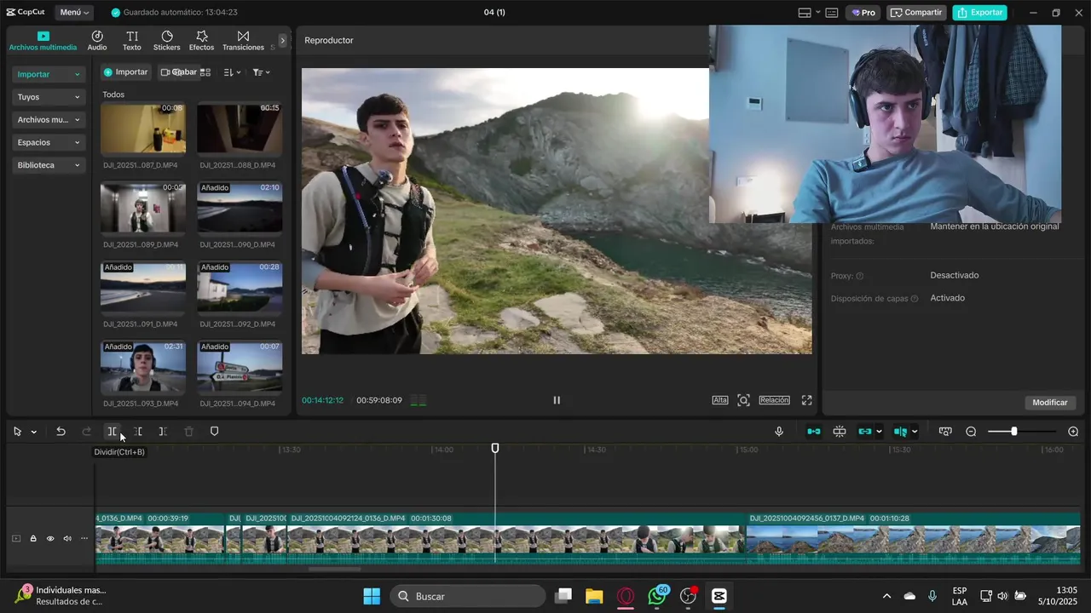This screenshot has width=1091, height=613.
Task: Switch to Archivos multimedia tab
Action: (x=43, y=41)
